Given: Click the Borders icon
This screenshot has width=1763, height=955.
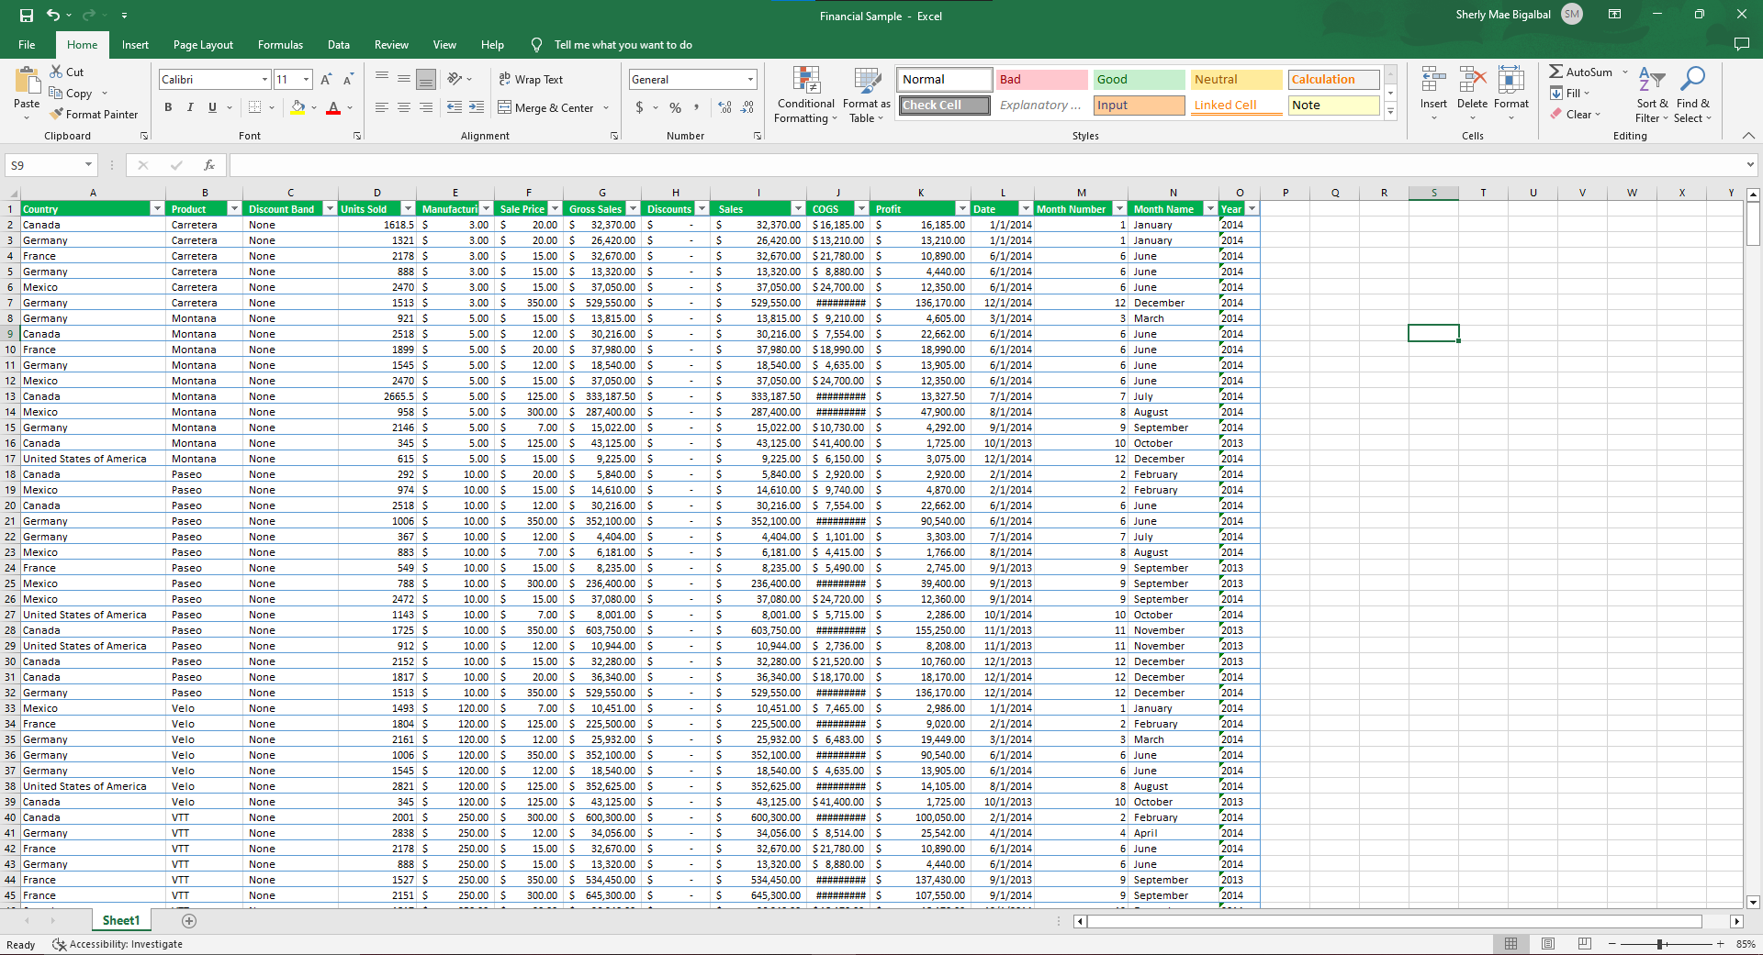Looking at the screenshot, I should tap(255, 107).
